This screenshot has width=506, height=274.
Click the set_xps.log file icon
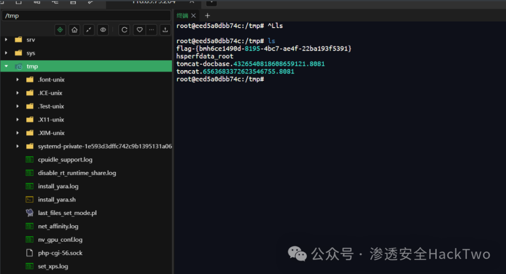[30, 266]
